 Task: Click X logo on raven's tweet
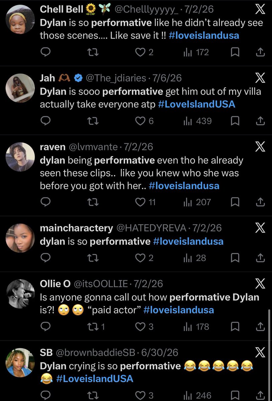260,146
